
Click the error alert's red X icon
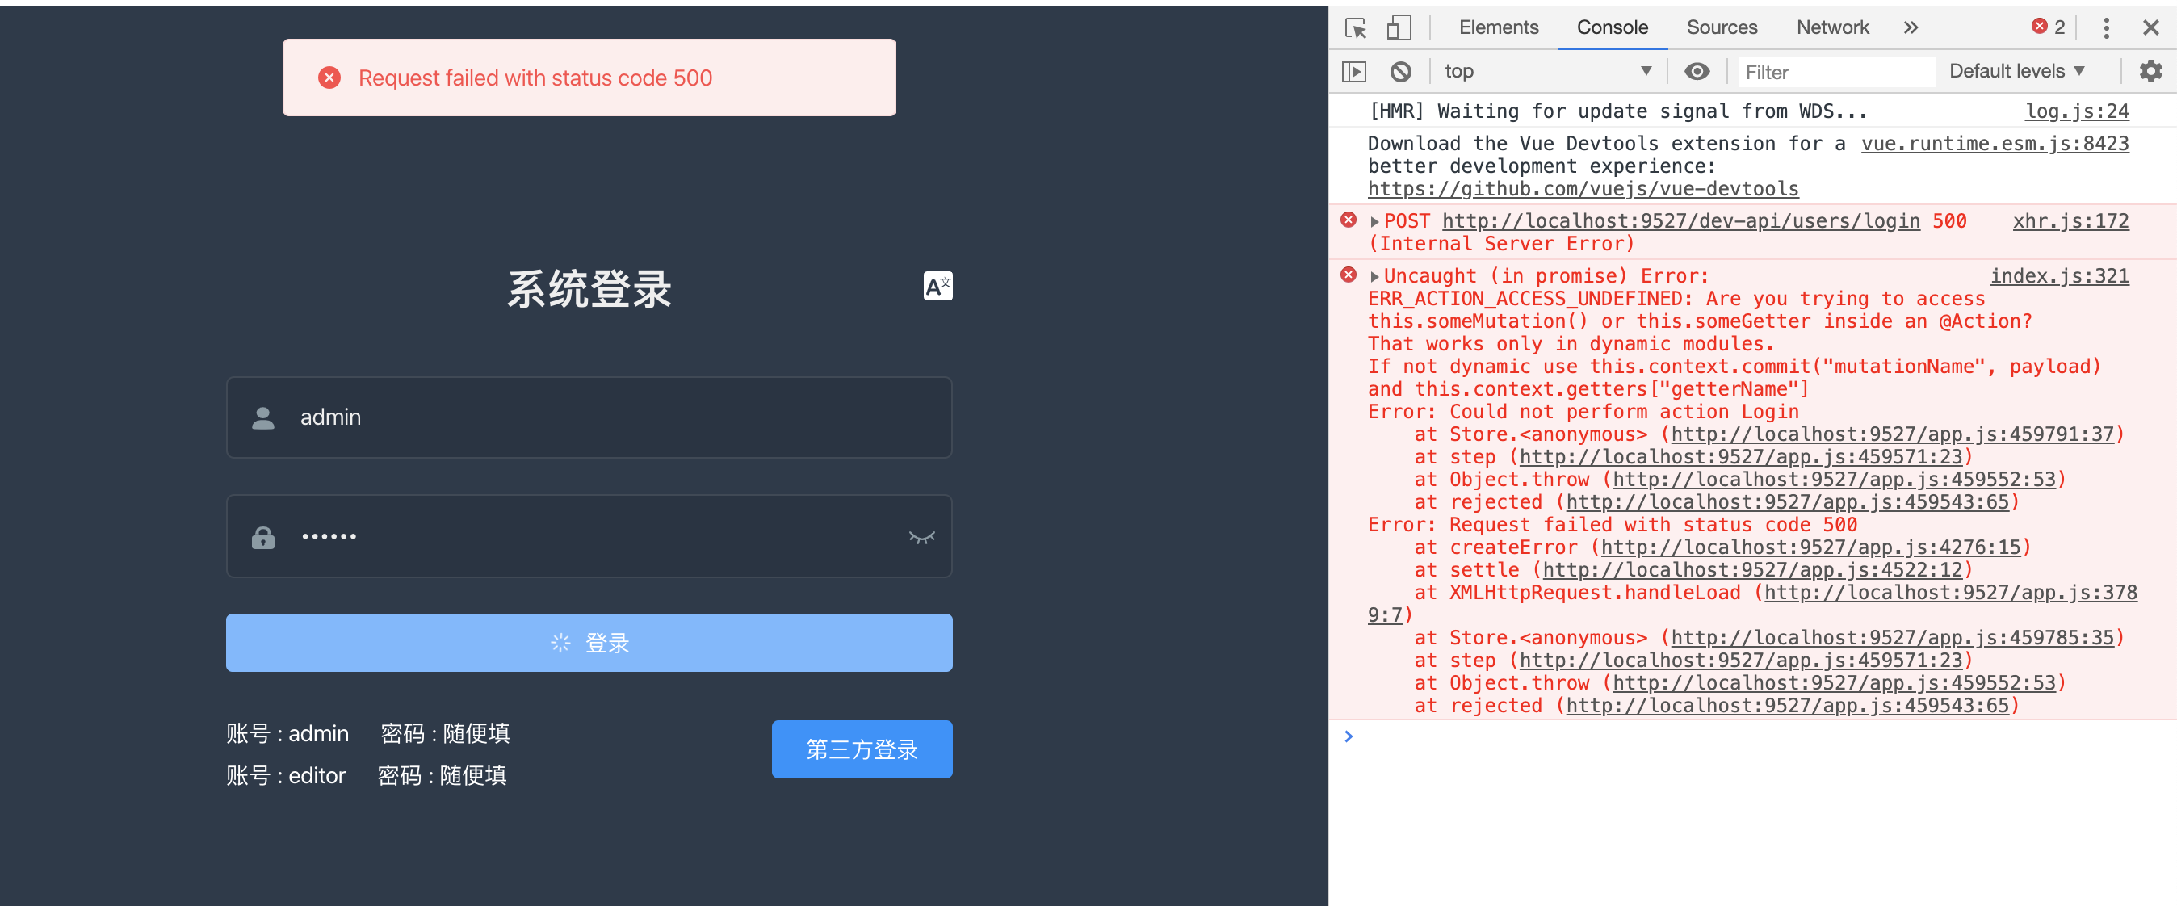[329, 78]
